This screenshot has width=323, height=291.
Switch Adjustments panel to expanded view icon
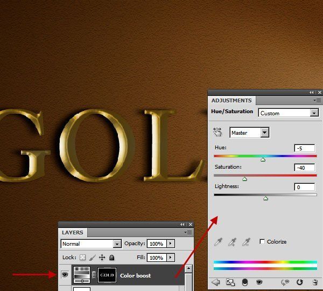pyautogui.click(x=230, y=282)
